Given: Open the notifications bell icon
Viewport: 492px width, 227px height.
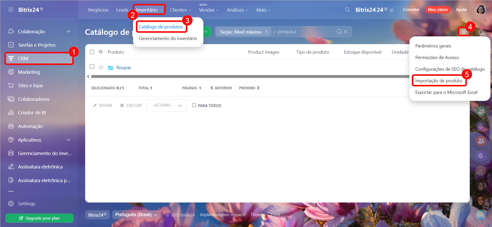Looking at the screenshot, I should coord(481,32).
